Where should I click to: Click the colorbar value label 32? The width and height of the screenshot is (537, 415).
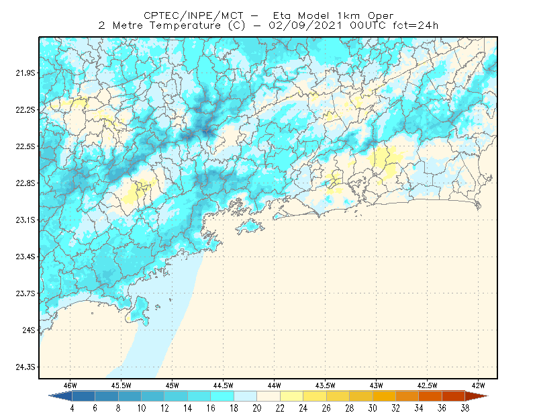tap(395, 408)
